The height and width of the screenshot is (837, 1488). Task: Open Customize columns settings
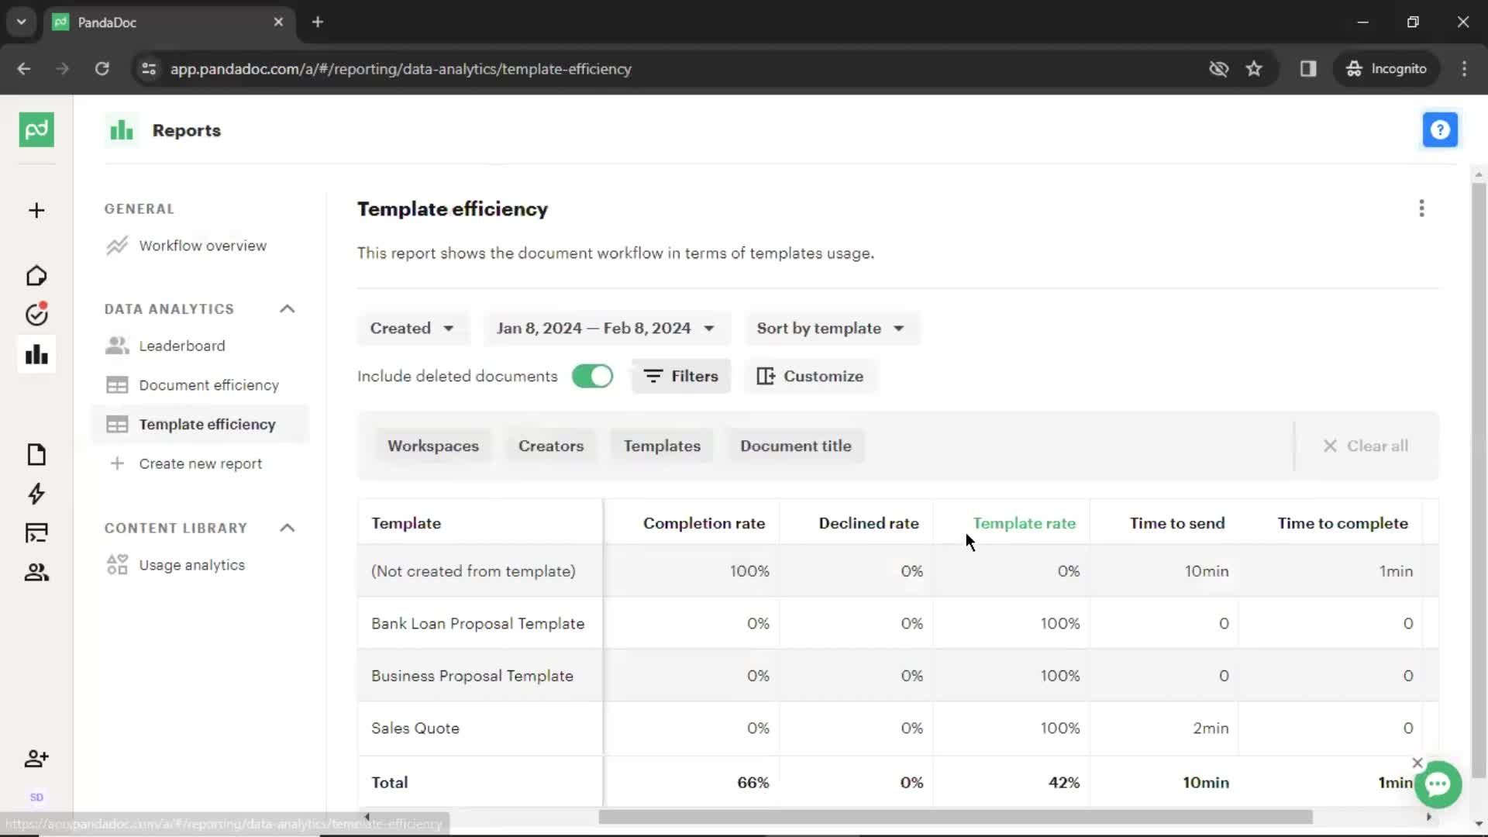click(811, 376)
